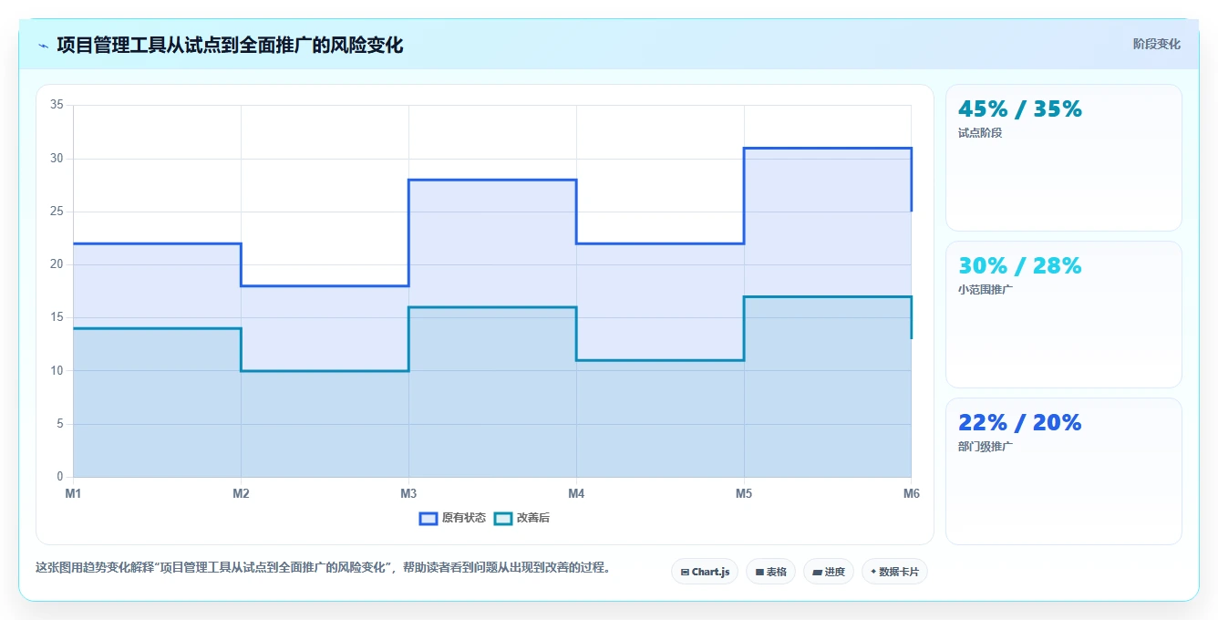Click the M4 x-axis label
1218x620 pixels.
click(576, 493)
